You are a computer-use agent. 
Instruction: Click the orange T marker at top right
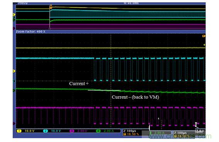click(x=204, y=36)
